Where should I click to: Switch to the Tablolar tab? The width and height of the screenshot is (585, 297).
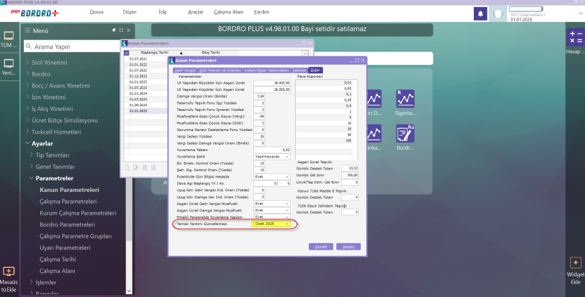299,70
